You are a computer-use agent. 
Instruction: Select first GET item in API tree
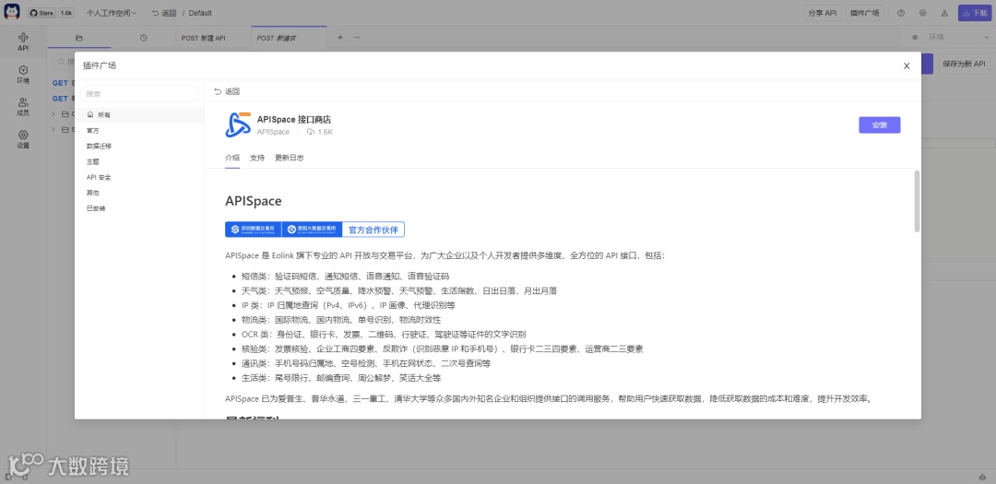click(63, 83)
